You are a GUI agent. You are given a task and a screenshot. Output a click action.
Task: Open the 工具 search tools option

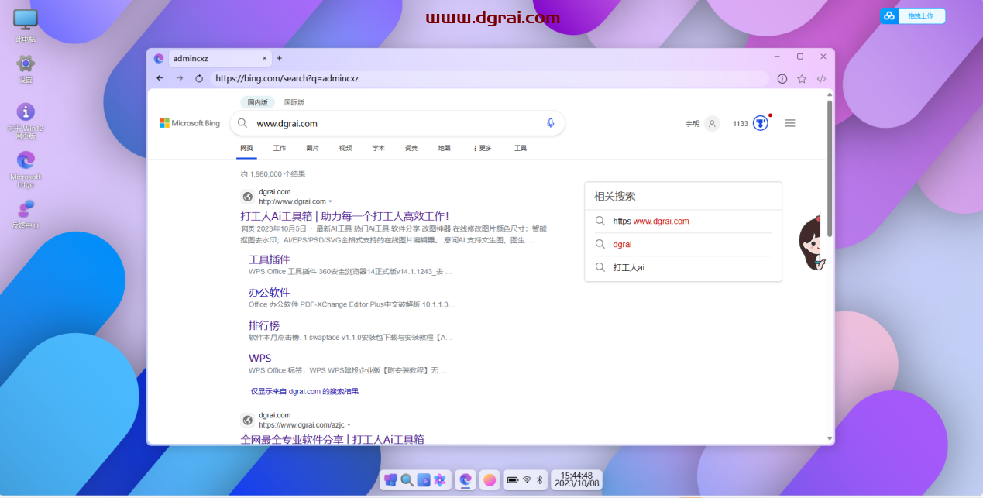[x=521, y=148]
